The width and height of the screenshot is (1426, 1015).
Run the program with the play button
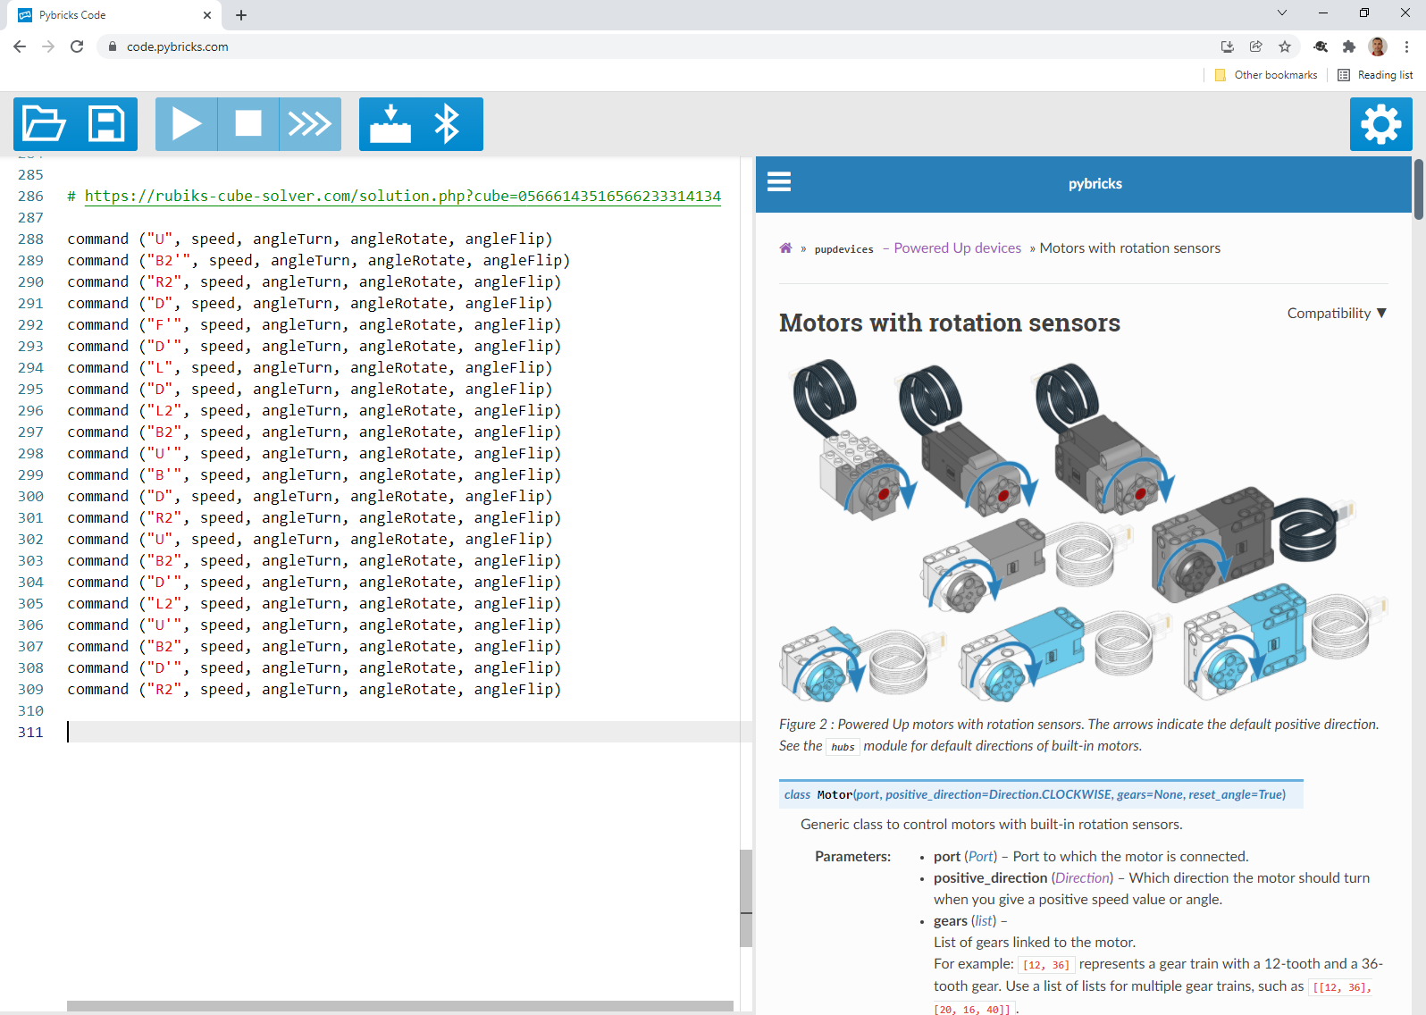[186, 124]
